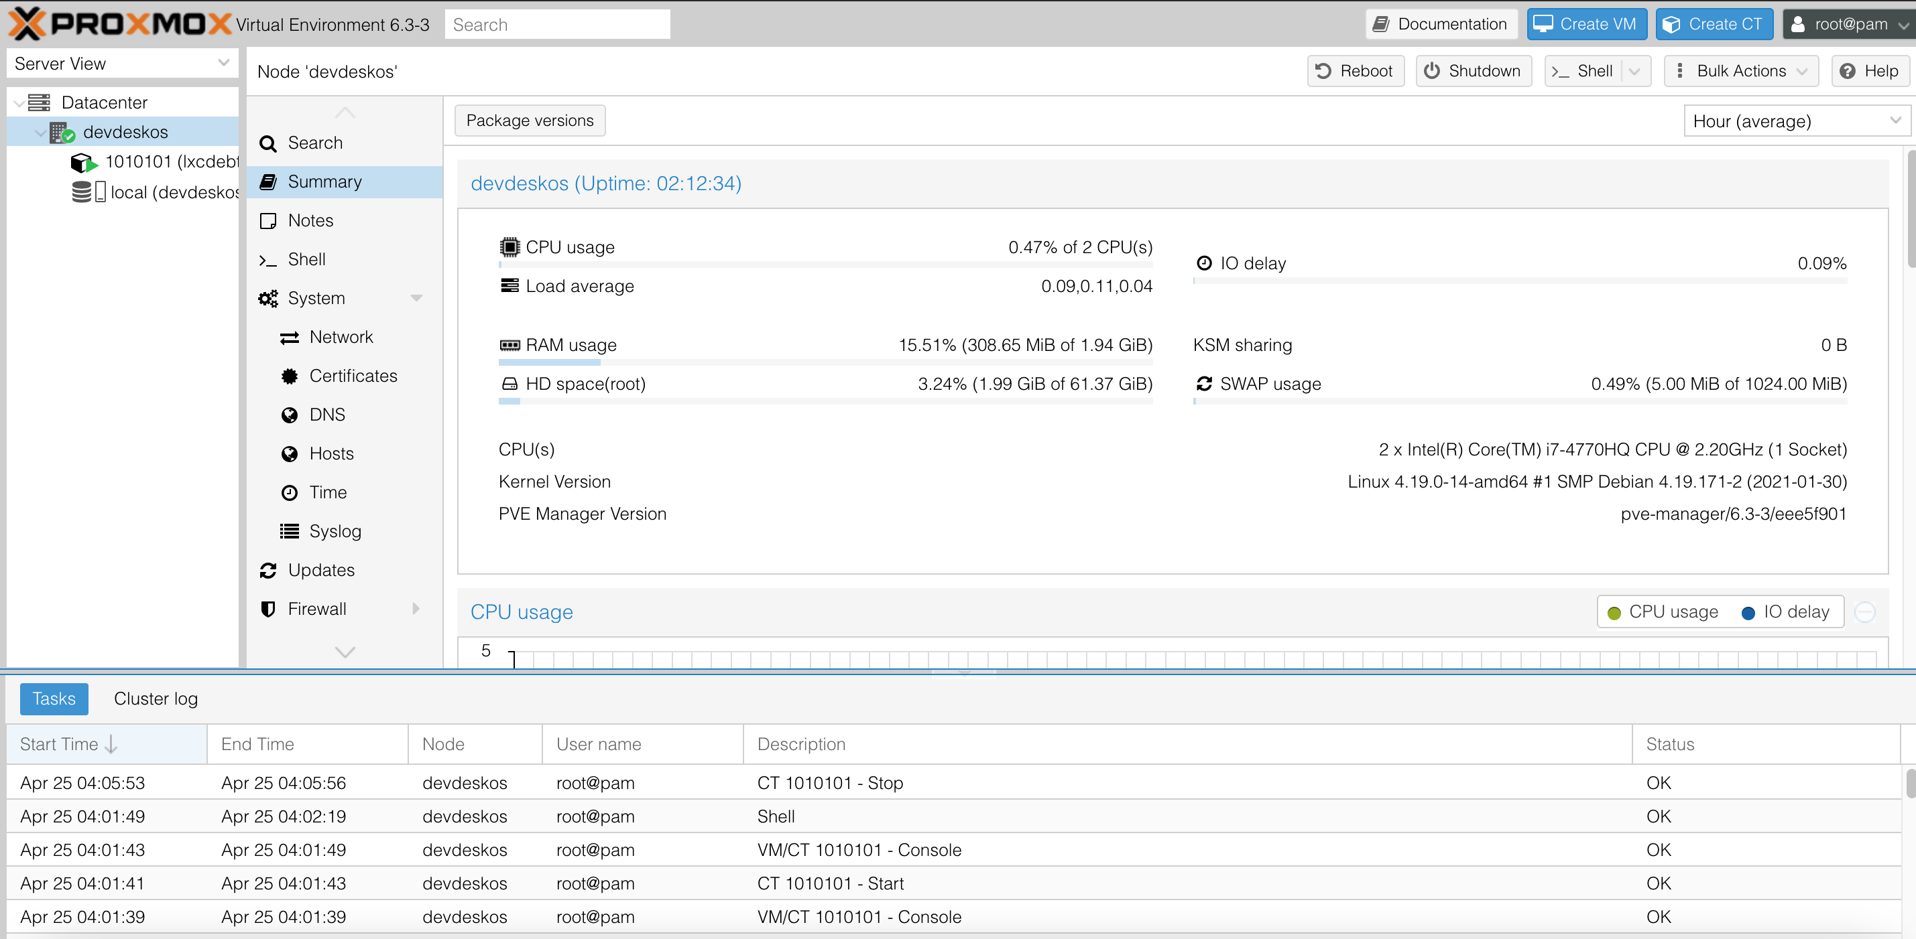1916x939 pixels.
Task: Click the Time clock icon
Action: 290,492
